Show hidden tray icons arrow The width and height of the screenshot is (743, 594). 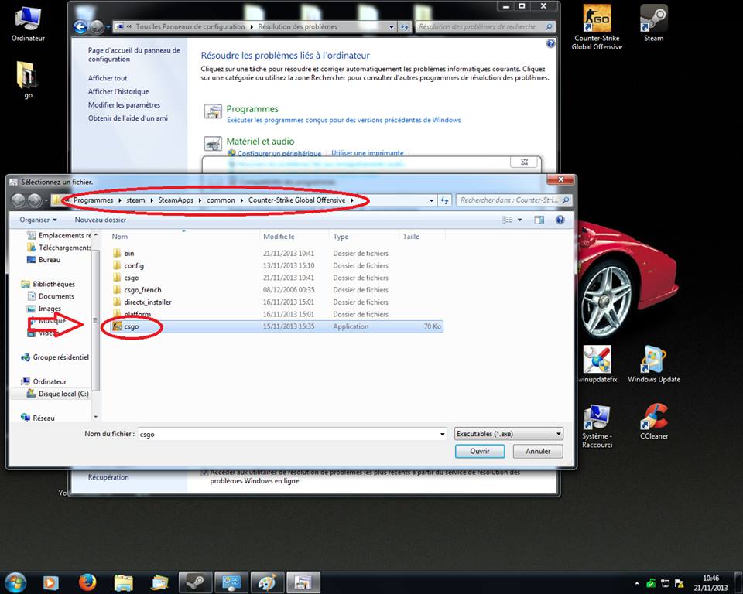(637, 583)
